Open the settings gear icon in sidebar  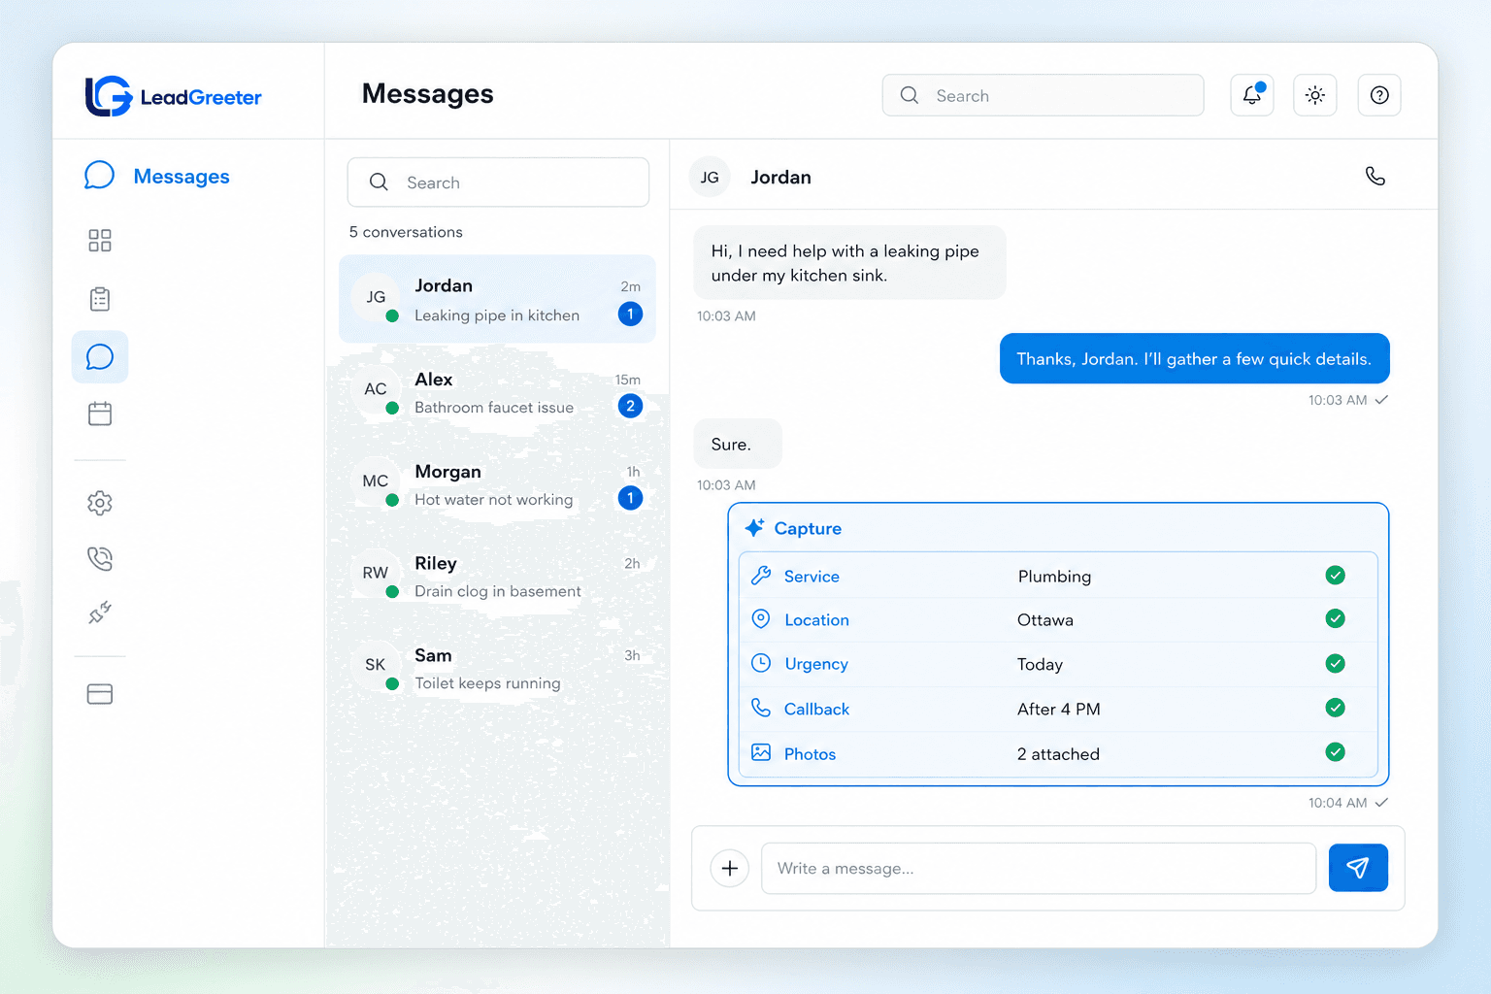pos(100,503)
